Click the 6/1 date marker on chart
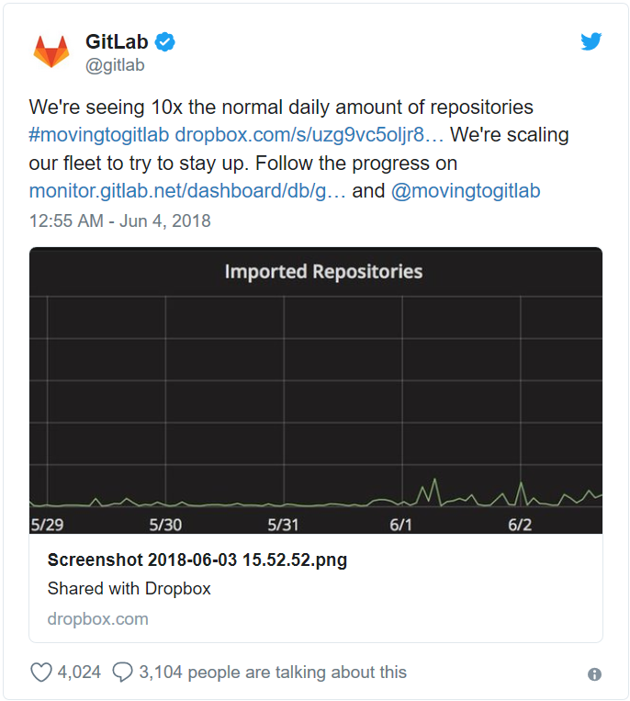The image size is (630, 701). 402,525
